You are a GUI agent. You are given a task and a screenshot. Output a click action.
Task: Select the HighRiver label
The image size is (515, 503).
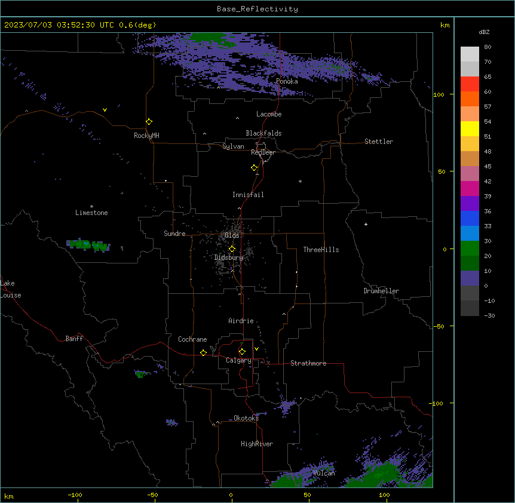[257, 444]
